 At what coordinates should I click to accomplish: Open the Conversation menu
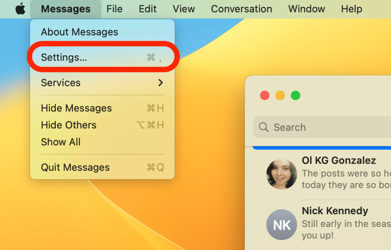click(241, 9)
